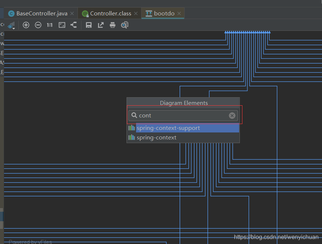The height and width of the screenshot is (244, 322).
Task: Open print preview of the diagram
Action: [125, 25]
